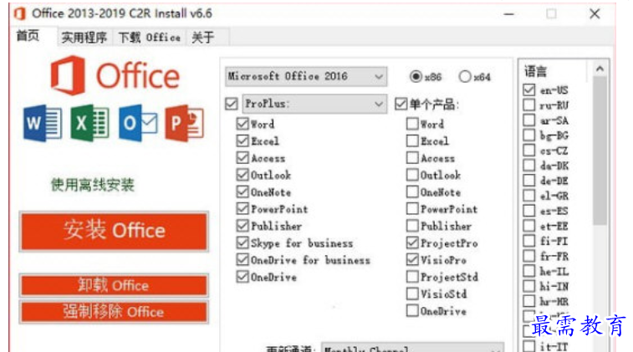Click language list scroll-up arrow

(x=600, y=69)
